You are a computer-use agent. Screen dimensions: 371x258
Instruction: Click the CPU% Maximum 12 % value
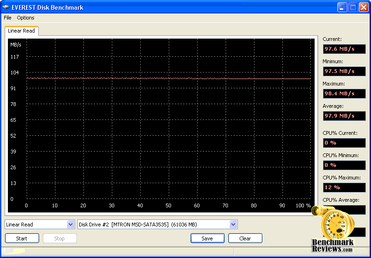344,187
